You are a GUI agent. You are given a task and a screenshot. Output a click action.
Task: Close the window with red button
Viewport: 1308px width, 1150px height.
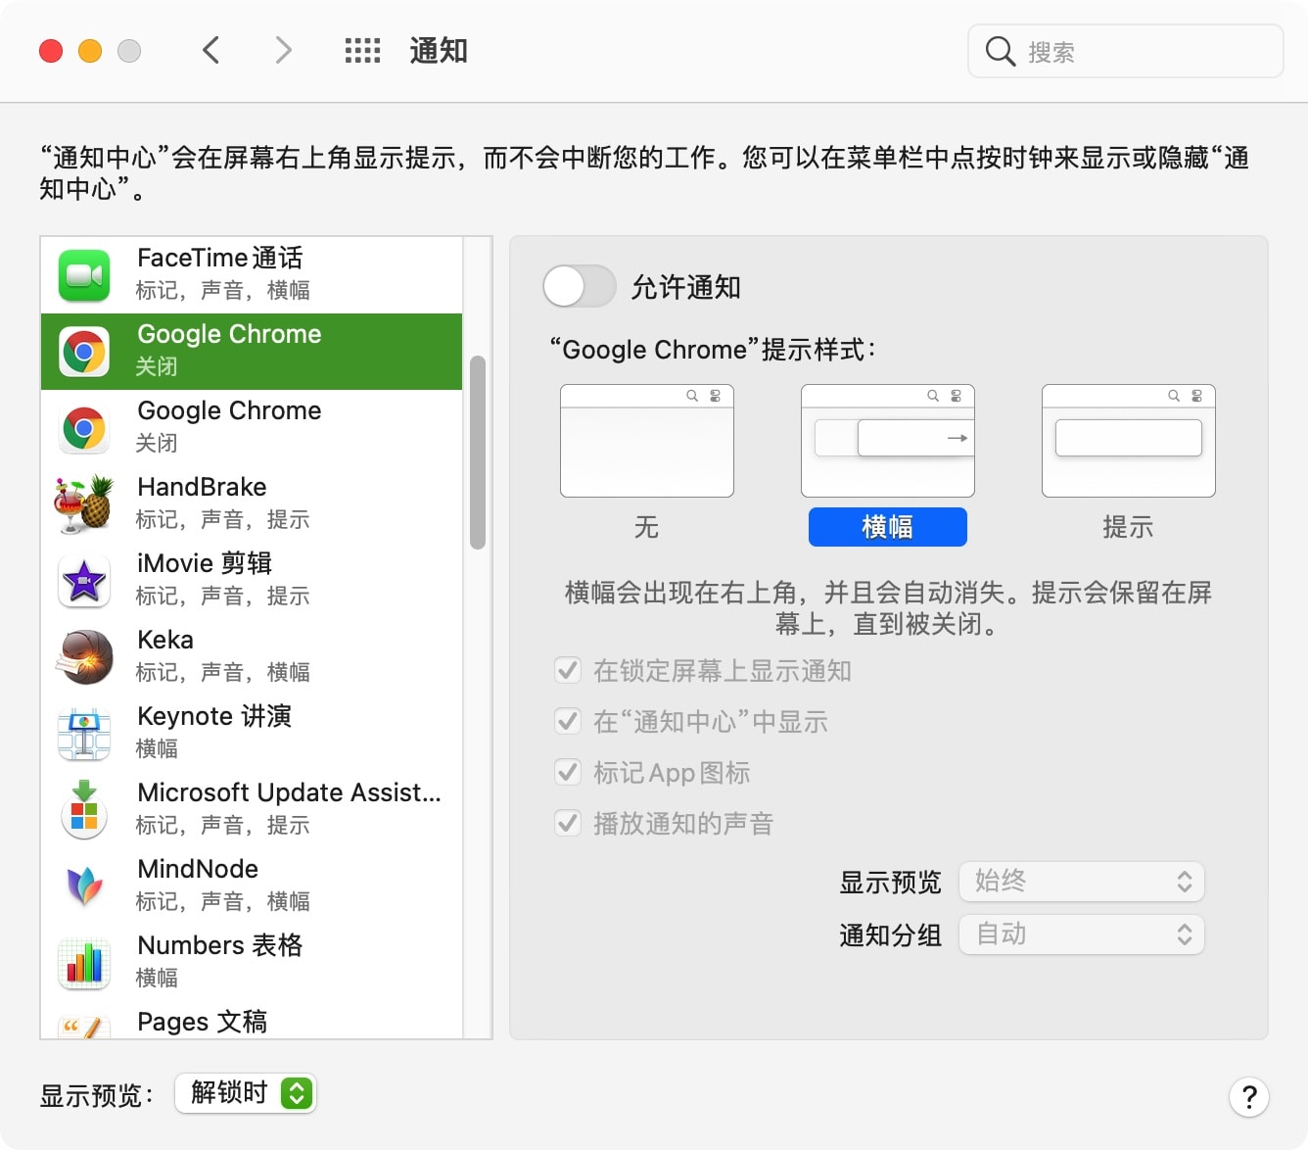click(51, 51)
